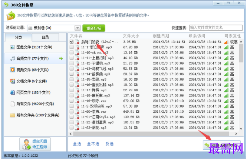Viewport: 250px width, 160px height.
Task: Sort by 最后访问 column header
Action: pos(197,36)
